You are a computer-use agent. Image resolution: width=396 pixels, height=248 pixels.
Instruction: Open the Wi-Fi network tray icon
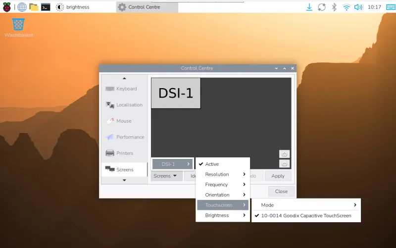coord(346,7)
